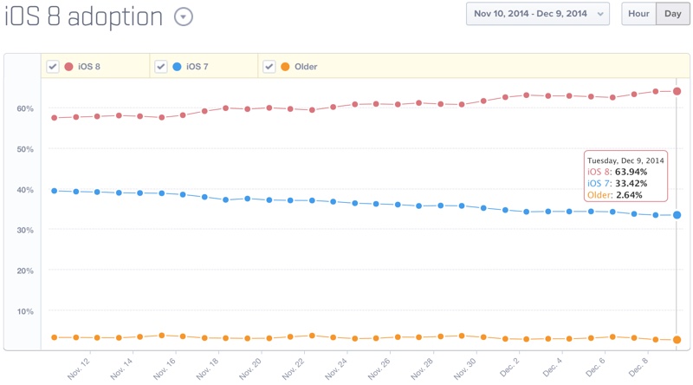Click the orange Older legend dot
This screenshot has width=693, height=385.
pyautogui.click(x=284, y=67)
